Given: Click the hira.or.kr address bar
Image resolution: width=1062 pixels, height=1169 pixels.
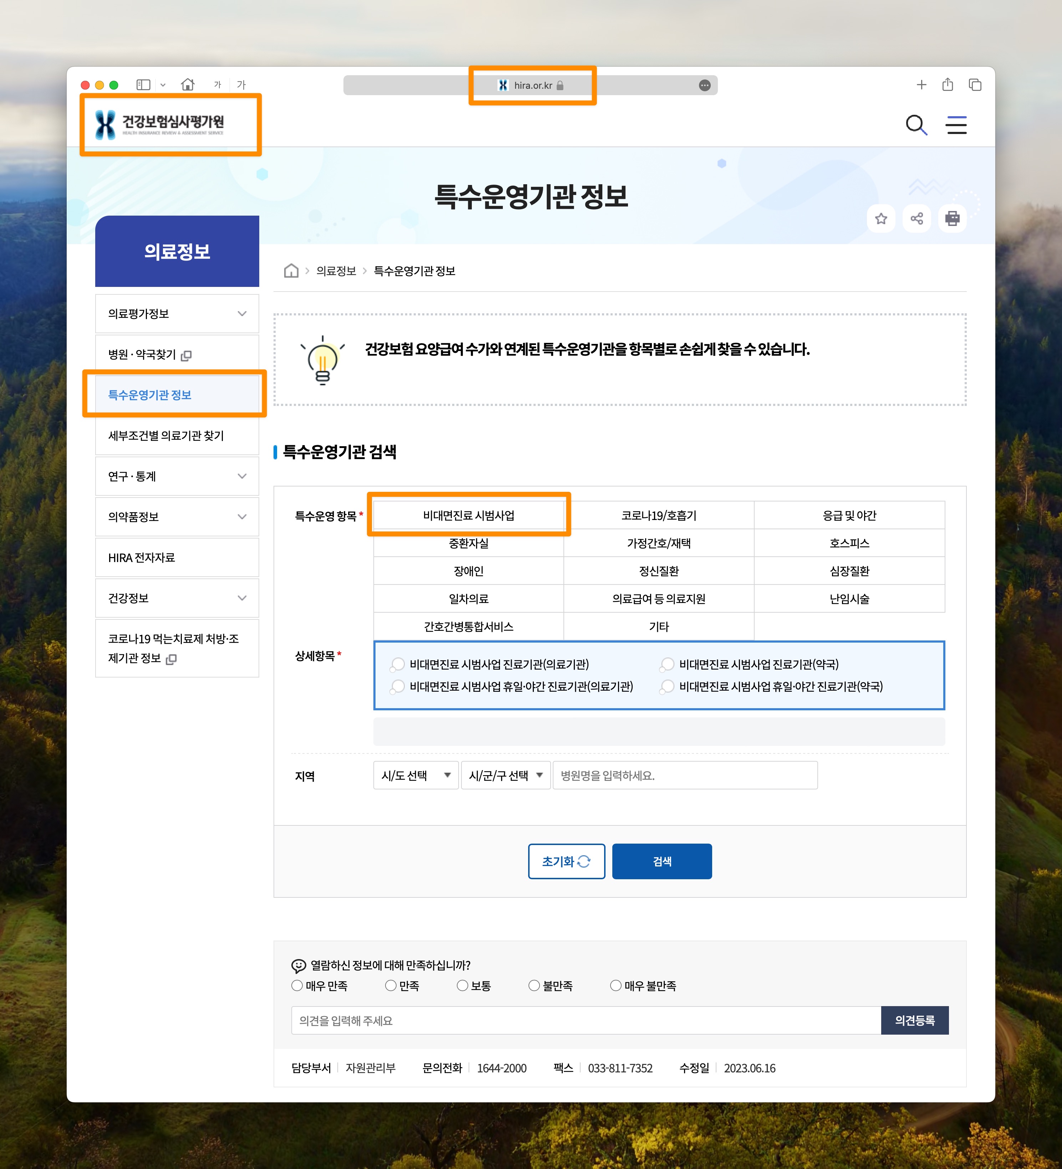Looking at the screenshot, I should [530, 85].
